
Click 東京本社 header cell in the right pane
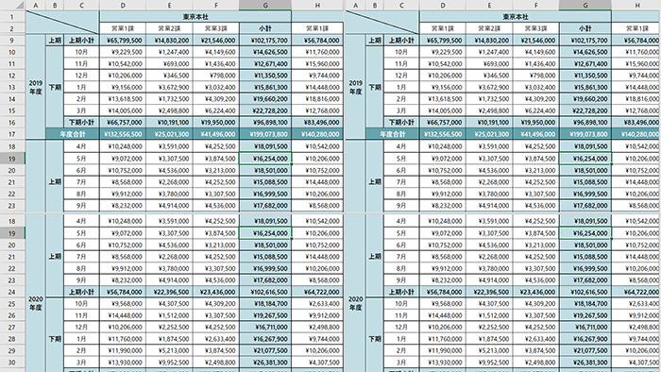(x=516, y=17)
